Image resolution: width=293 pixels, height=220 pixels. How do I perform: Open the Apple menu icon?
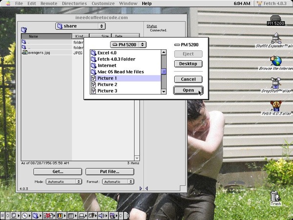coord(8,3)
